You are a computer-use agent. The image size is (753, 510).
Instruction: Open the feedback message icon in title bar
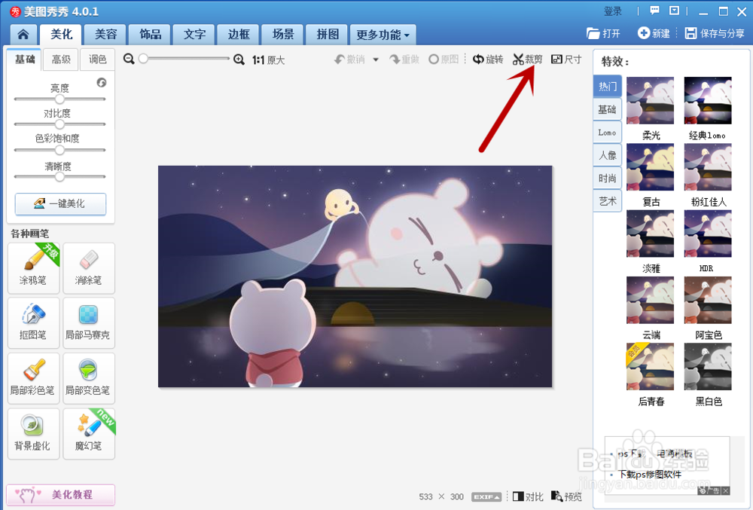[x=654, y=11]
